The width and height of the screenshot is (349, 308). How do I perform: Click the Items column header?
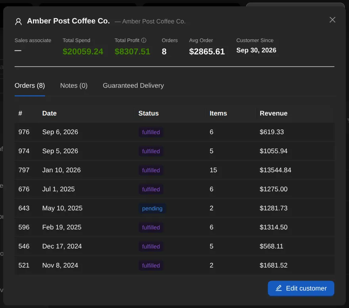(218, 114)
